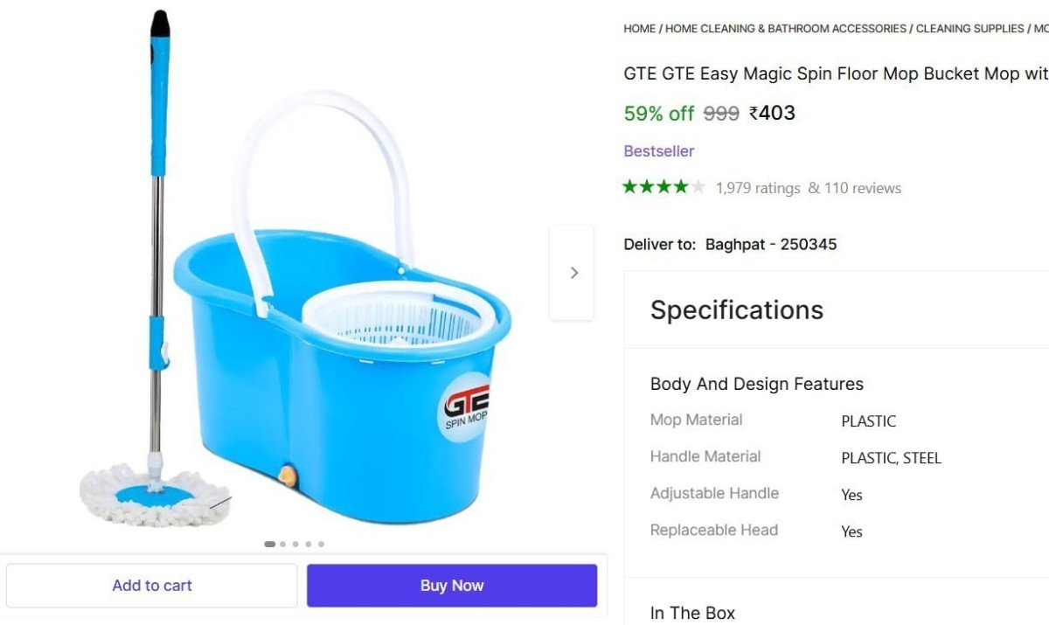1049x625 pixels.
Task: Change delivery location Baghpat - 250345
Action: (x=771, y=245)
